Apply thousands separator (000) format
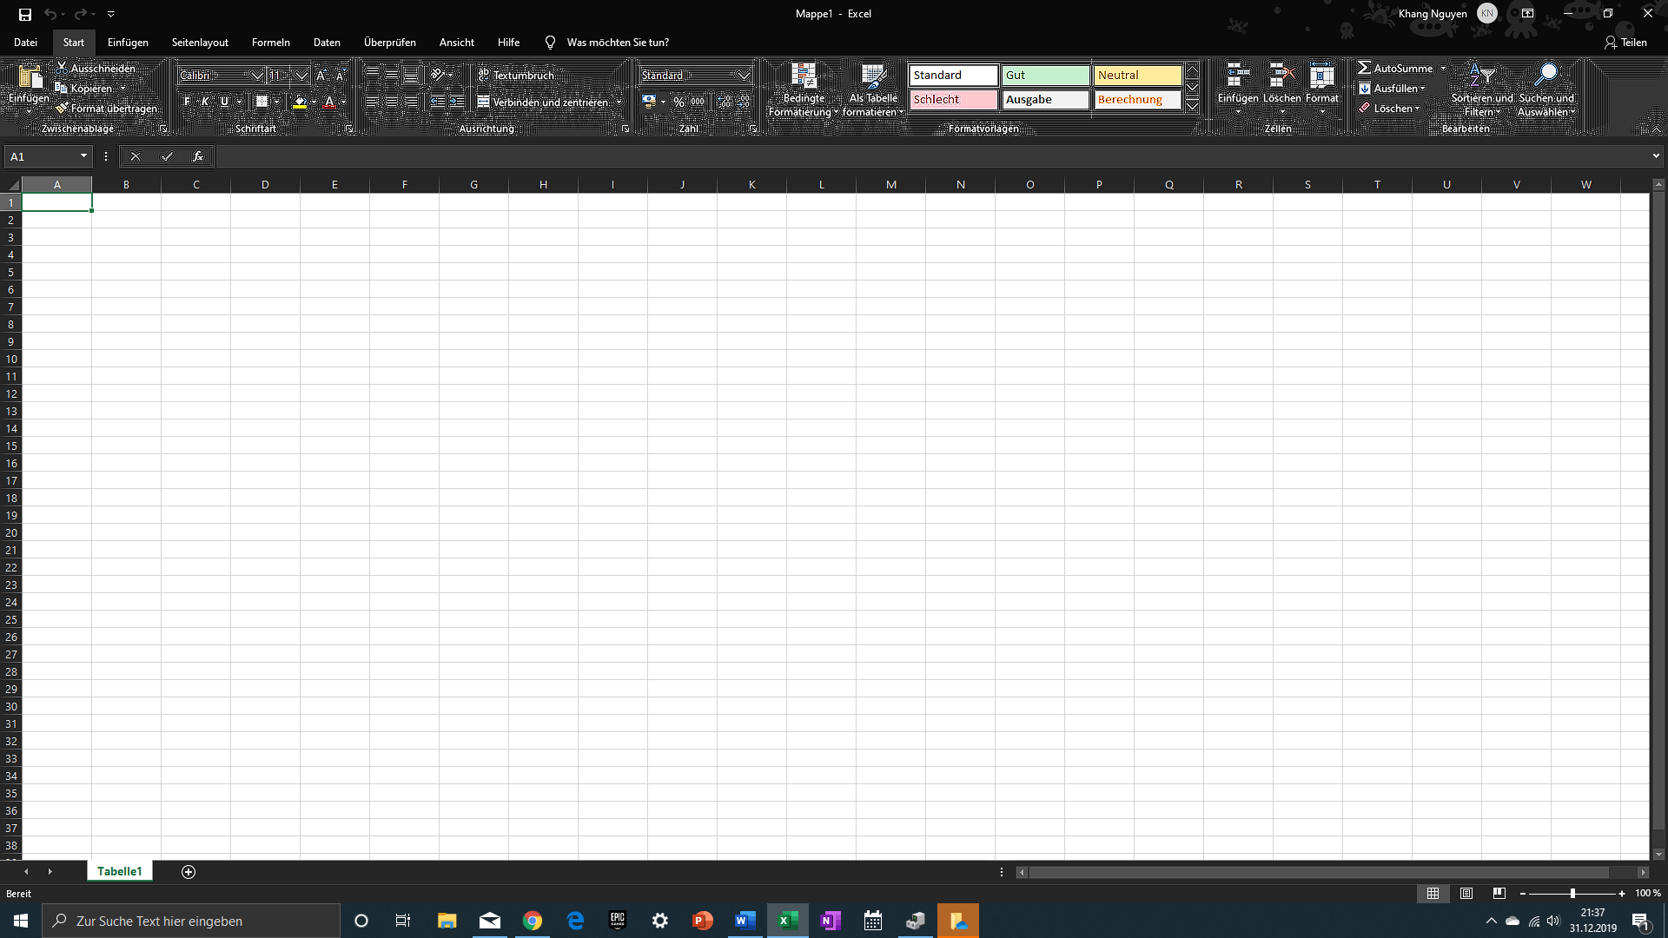The width and height of the screenshot is (1668, 938). (698, 102)
